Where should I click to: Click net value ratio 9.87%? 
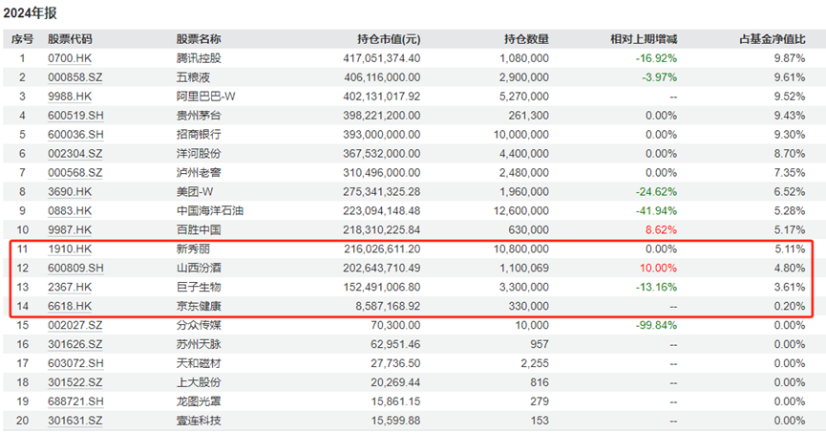[789, 58]
